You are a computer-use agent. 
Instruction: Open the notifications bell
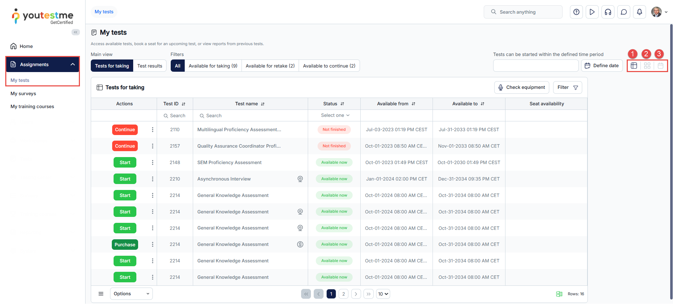pos(639,12)
